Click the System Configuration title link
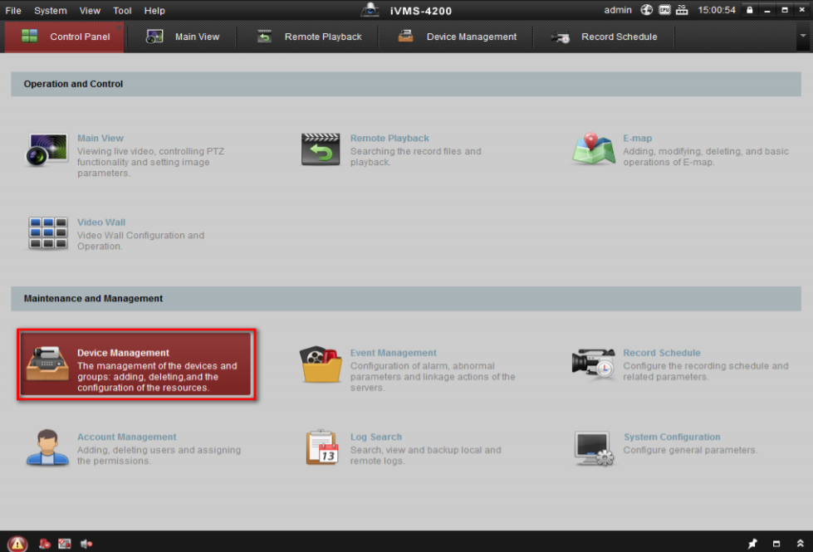The image size is (813, 552). click(x=672, y=437)
